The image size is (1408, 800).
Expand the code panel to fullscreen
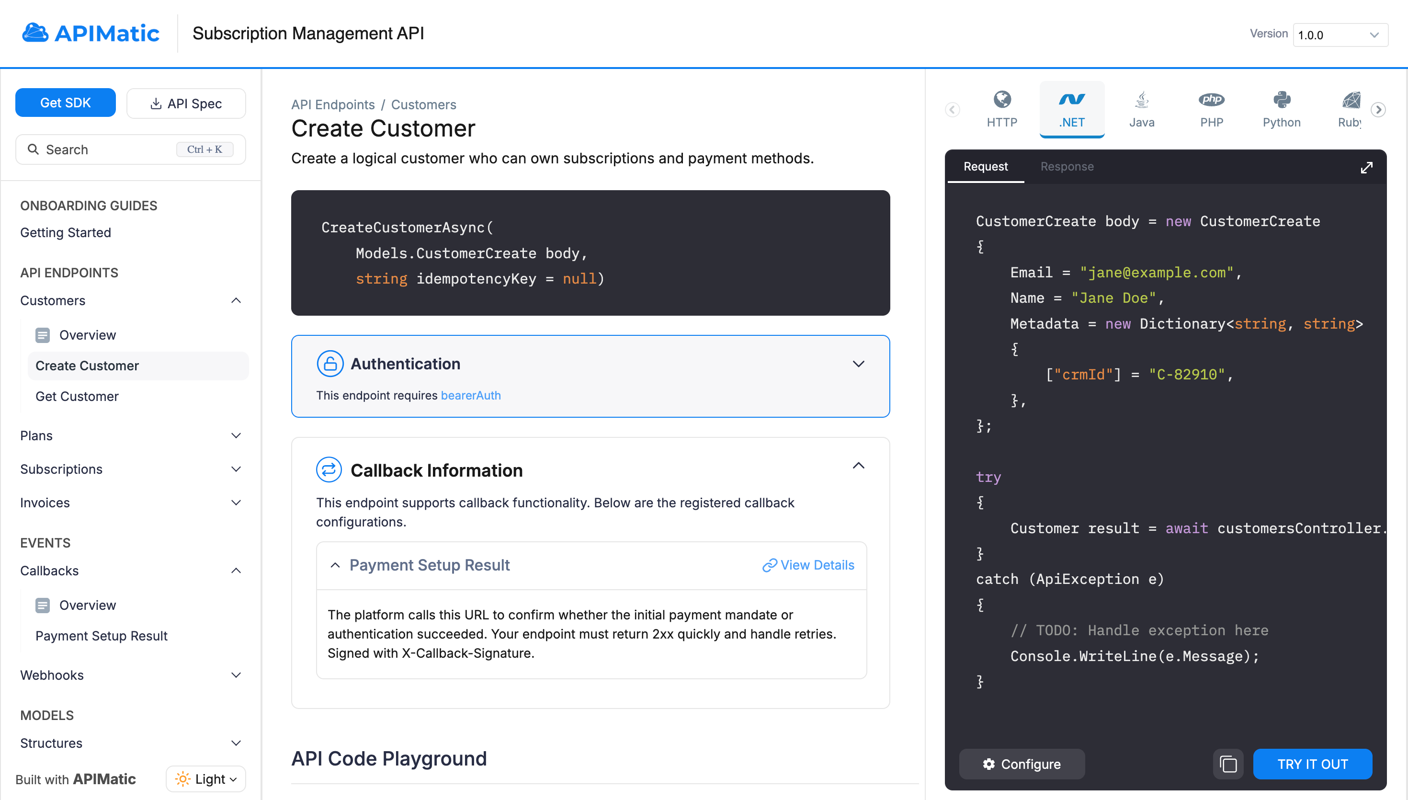1366,167
